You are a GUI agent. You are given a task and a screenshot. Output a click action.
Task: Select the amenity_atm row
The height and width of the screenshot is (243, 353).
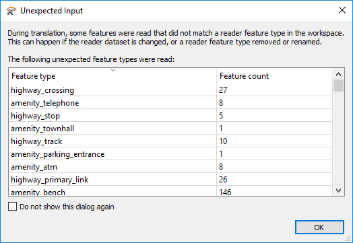click(x=170, y=167)
